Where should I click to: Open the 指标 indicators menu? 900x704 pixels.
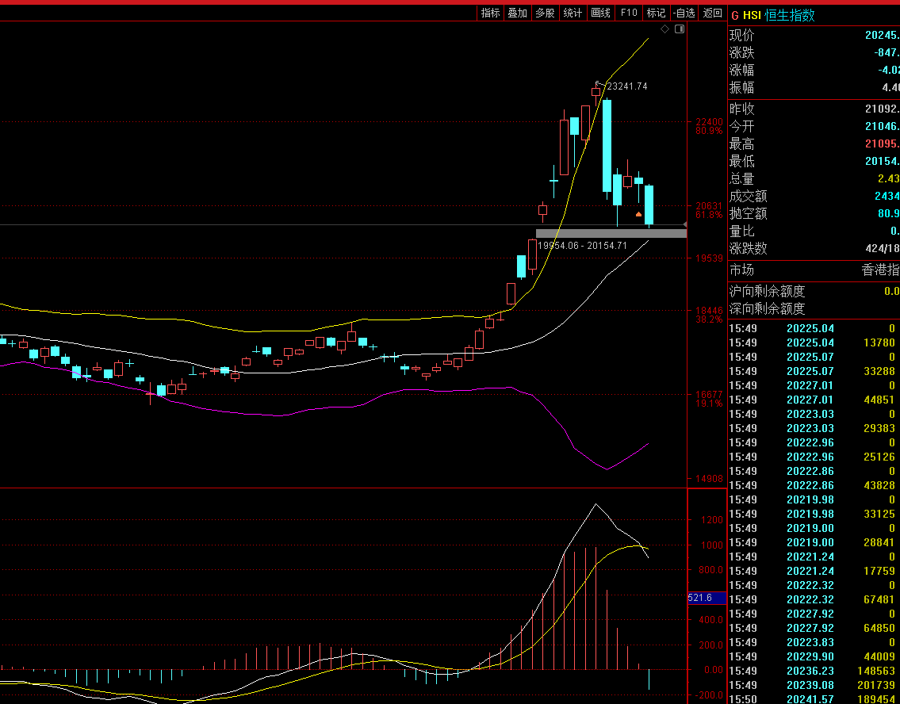pyautogui.click(x=491, y=13)
